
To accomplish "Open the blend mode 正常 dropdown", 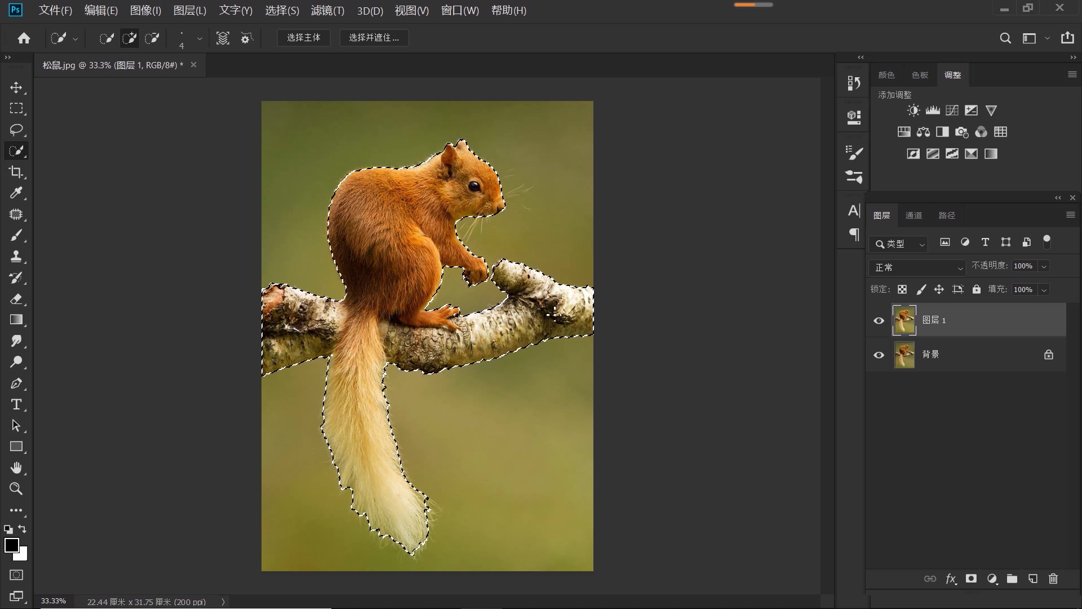I will click(x=919, y=267).
